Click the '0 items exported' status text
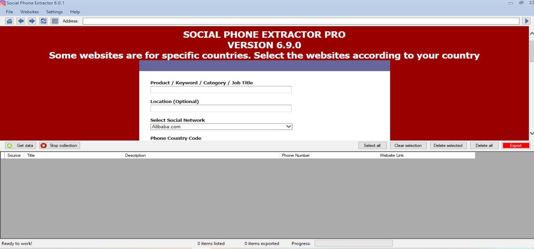The image size is (534, 249). click(x=262, y=243)
